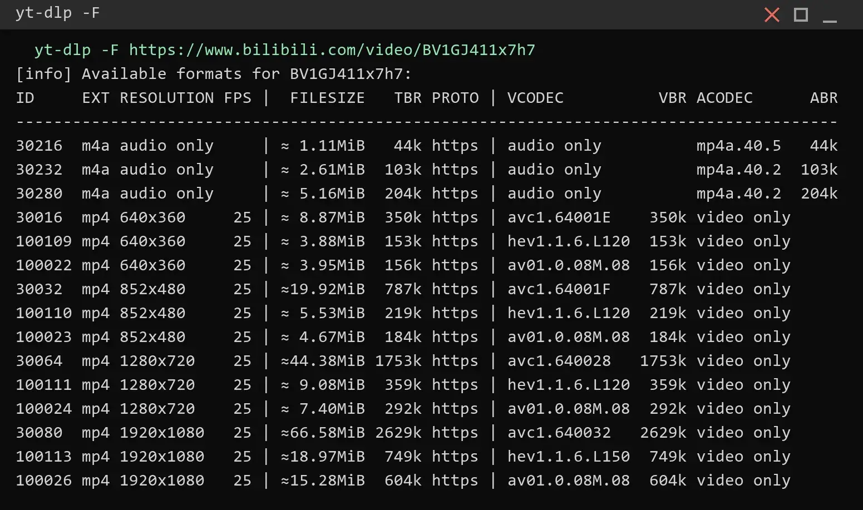Screen dimensions: 863x510
Task: Click the bilibili video URL in the command
Action: [x=332, y=50]
